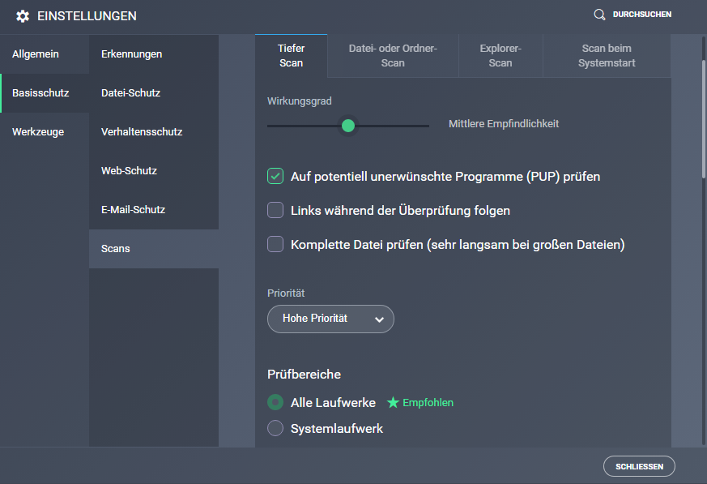Switch to the Tiefer Scan tab
The image size is (707, 484).
coord(292,55)
